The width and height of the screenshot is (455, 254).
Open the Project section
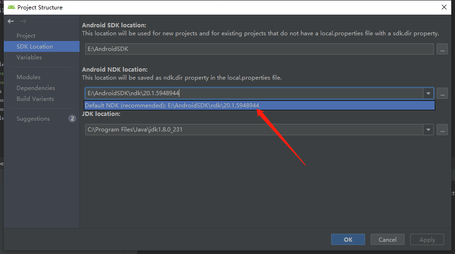pos(26,36)
